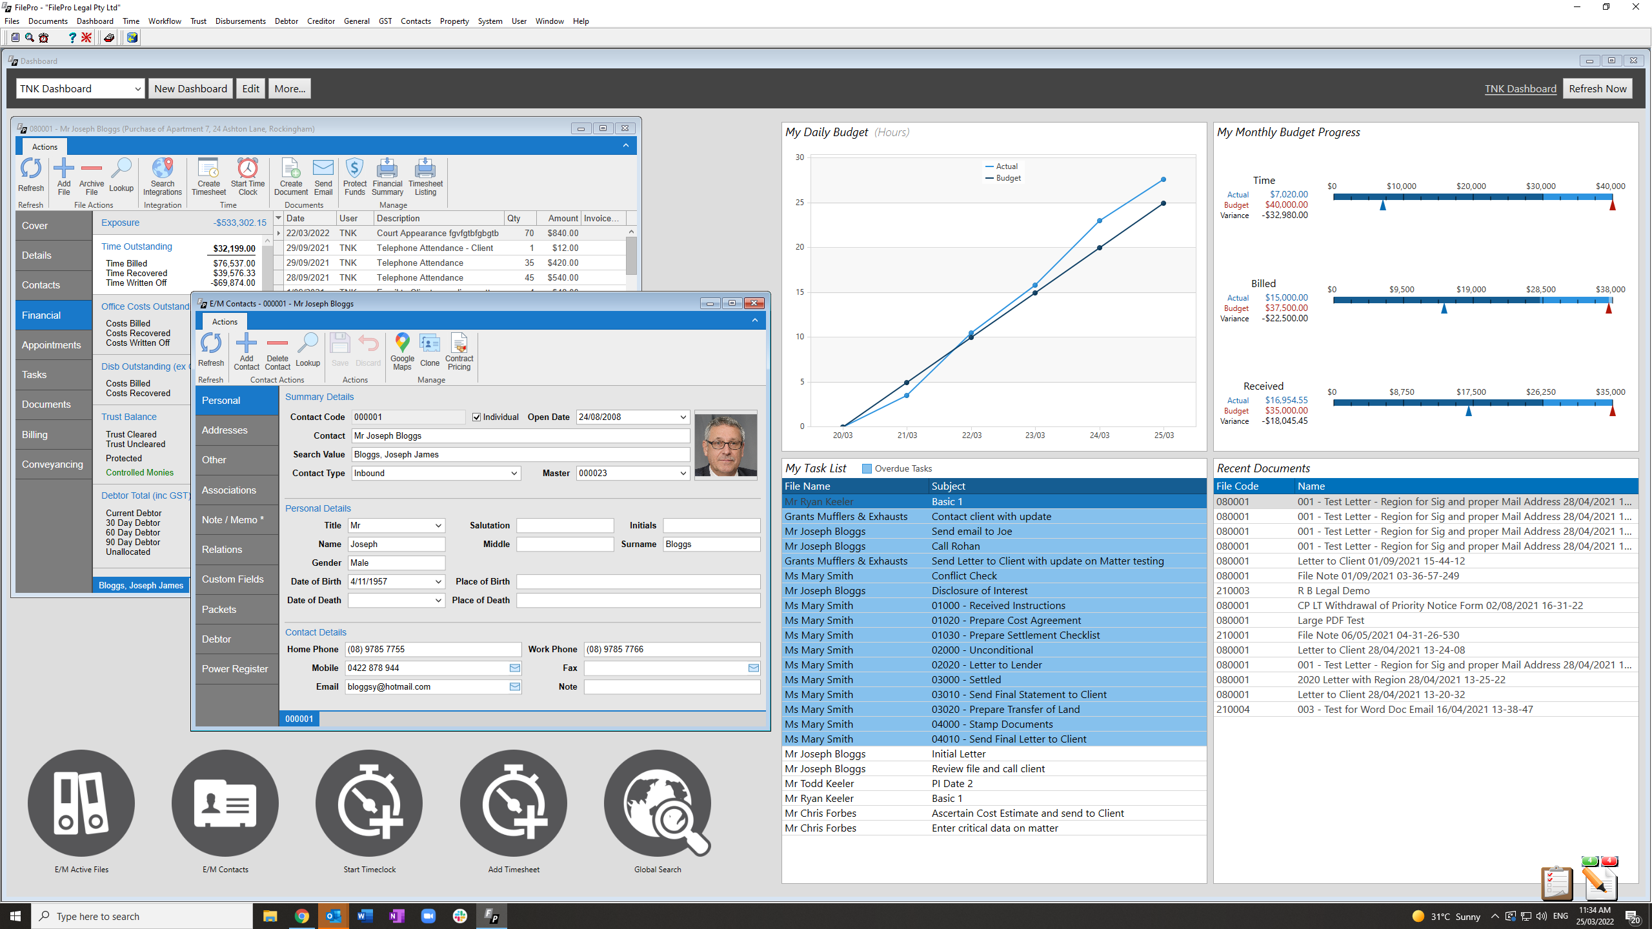This screenshot has width=1652, height=929.
Task: Select the Conflict Check task for Ms Mary Smith
Action: (964, 575)
